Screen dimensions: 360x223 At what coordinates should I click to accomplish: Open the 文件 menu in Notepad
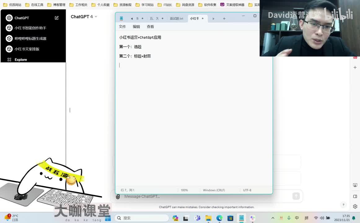(x=122, y=27)
